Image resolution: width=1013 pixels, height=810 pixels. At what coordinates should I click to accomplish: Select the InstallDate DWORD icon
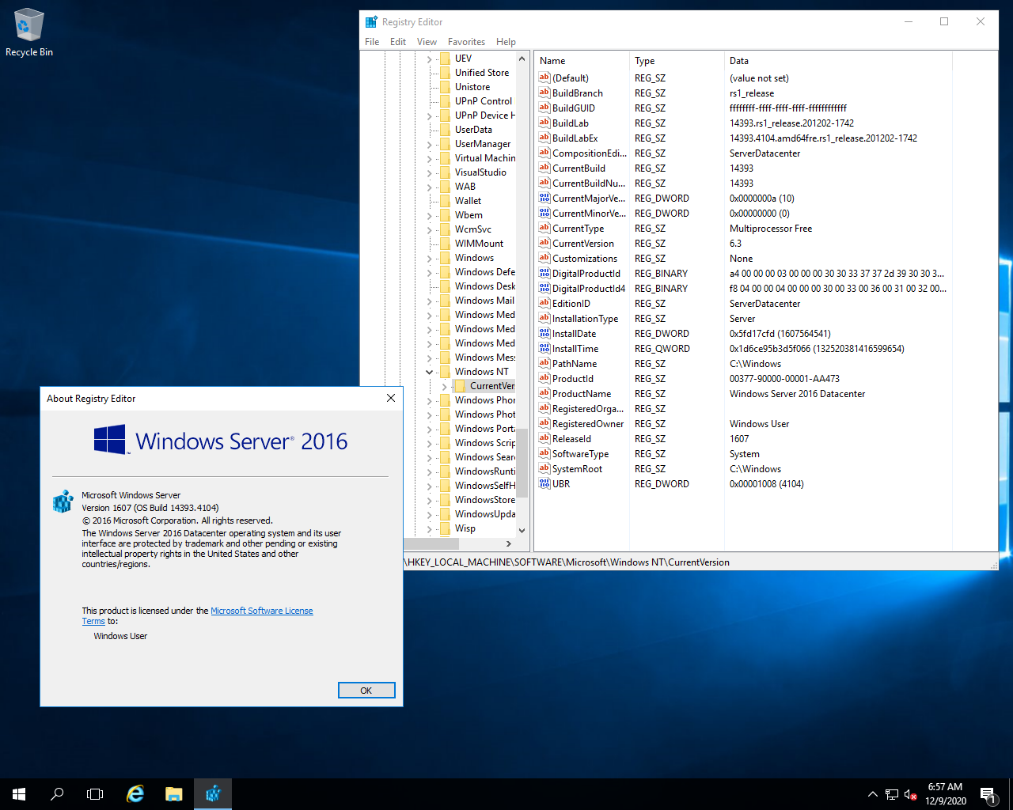[x=544, y=333]
